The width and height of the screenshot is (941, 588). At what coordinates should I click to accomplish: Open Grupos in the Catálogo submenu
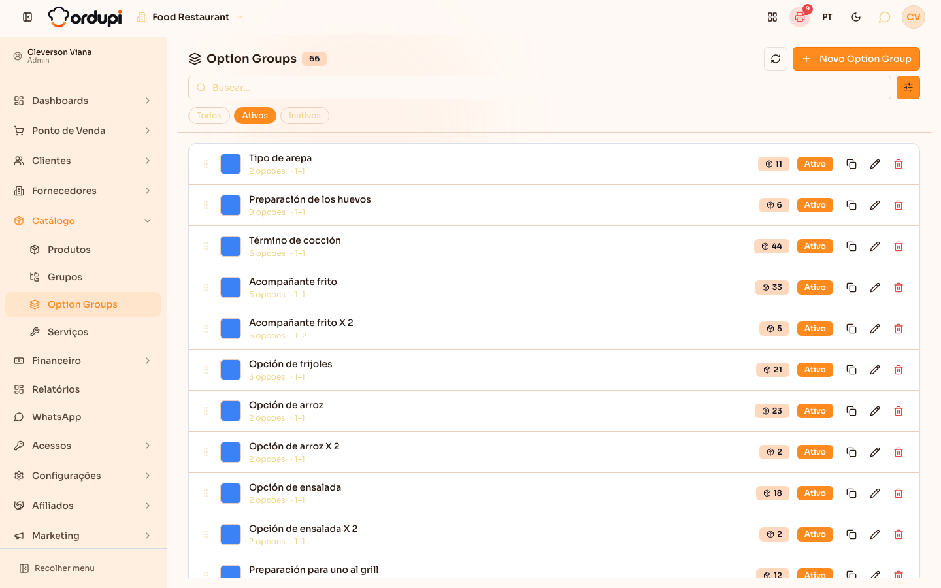(x=83, y=277)
